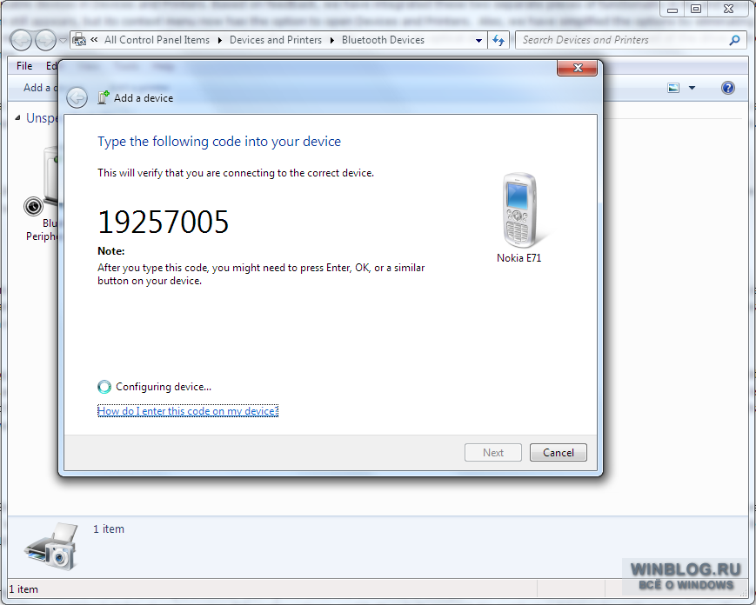The width and height of the screenshot is (756, 605).
Task: Maximize the Devices and Printers window
Action: (696, 9)
